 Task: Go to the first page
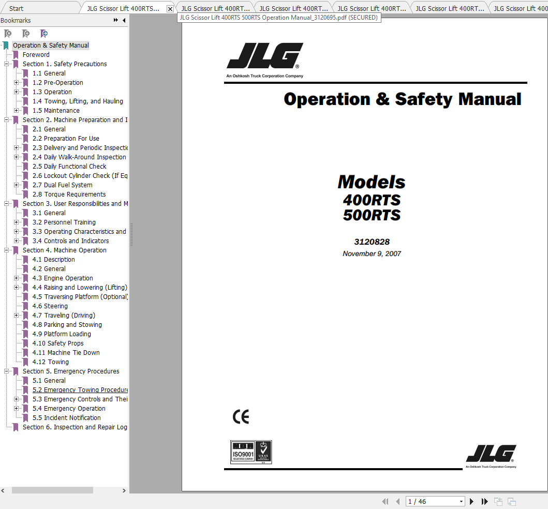[x=385, y=502]
